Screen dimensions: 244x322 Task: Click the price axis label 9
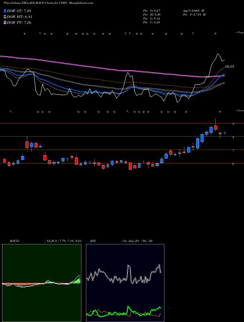pos(233,124)
